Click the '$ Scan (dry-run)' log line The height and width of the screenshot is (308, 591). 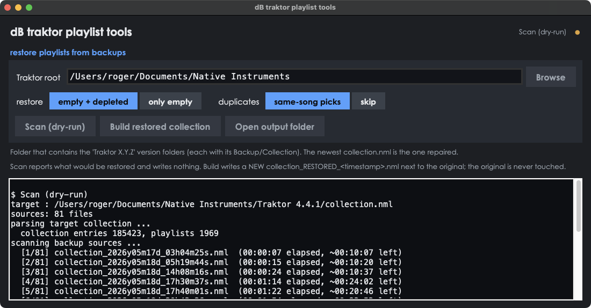pos(49,194)
